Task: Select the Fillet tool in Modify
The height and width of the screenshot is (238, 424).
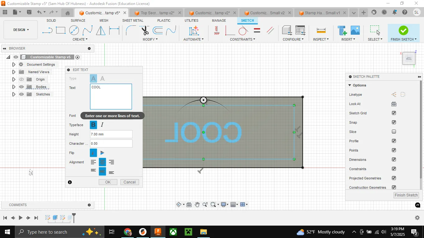Action: click(x=131, y=30)
